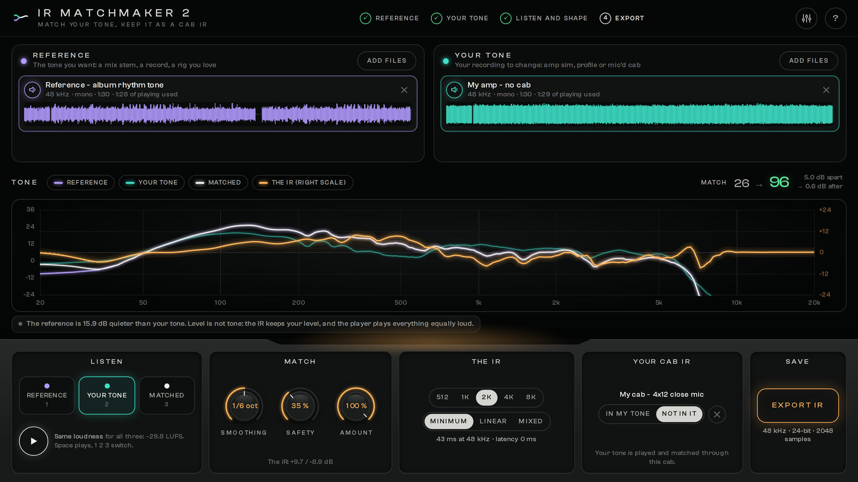The height and width of the screenshot is (482, 858).
Task: Toggle the Reference curve legend chip
Action: [81, 183]
